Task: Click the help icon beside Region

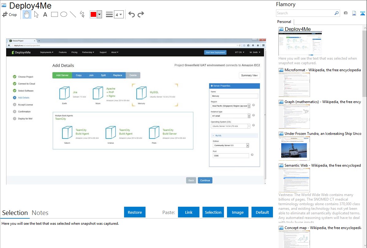Action: (253, 105)
